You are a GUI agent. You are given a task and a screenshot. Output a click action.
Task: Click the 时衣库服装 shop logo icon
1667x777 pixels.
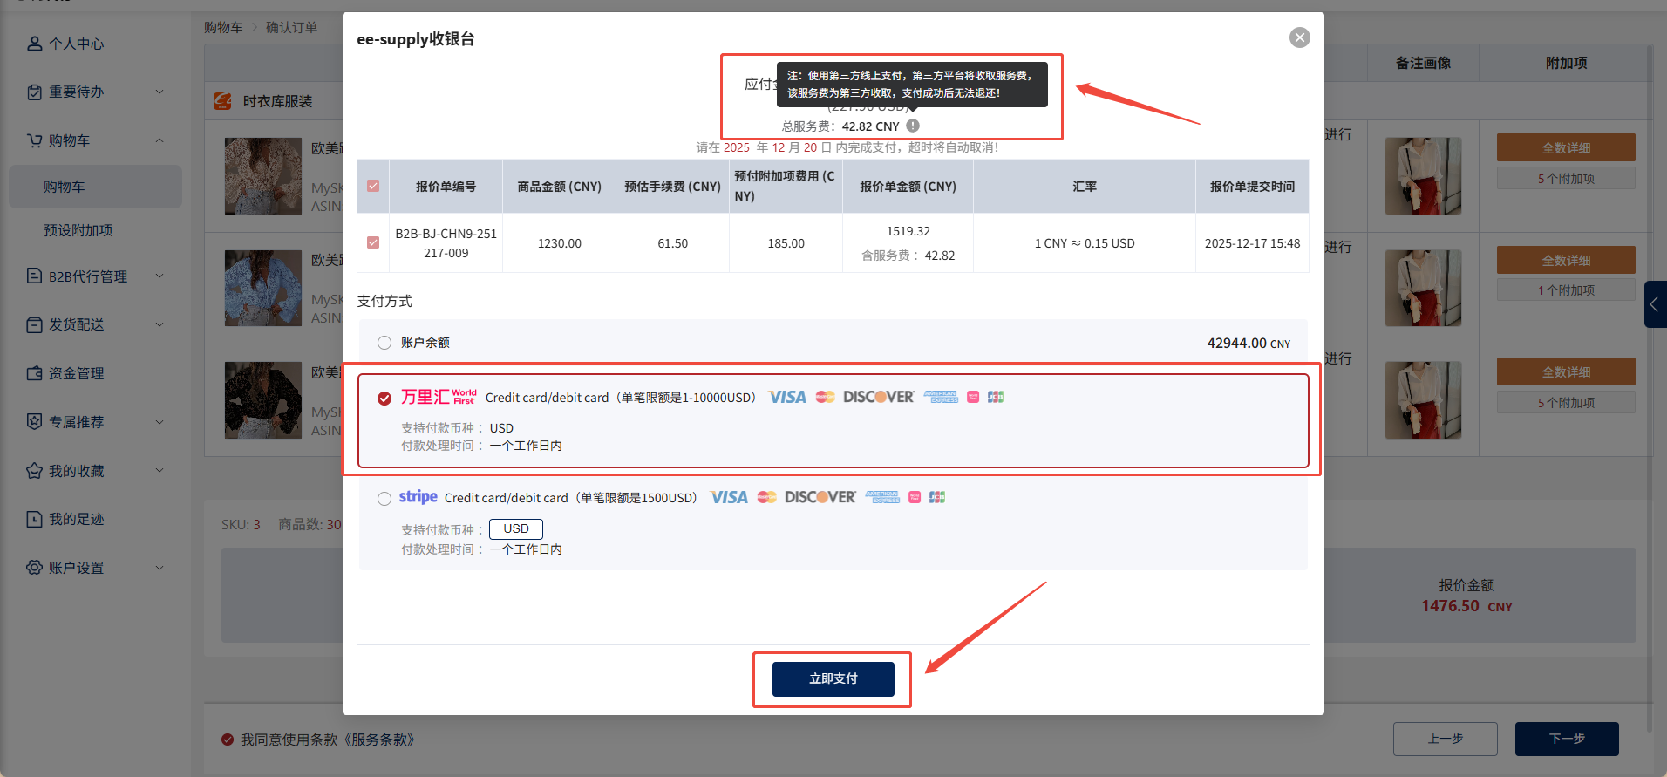click(222, 101)
